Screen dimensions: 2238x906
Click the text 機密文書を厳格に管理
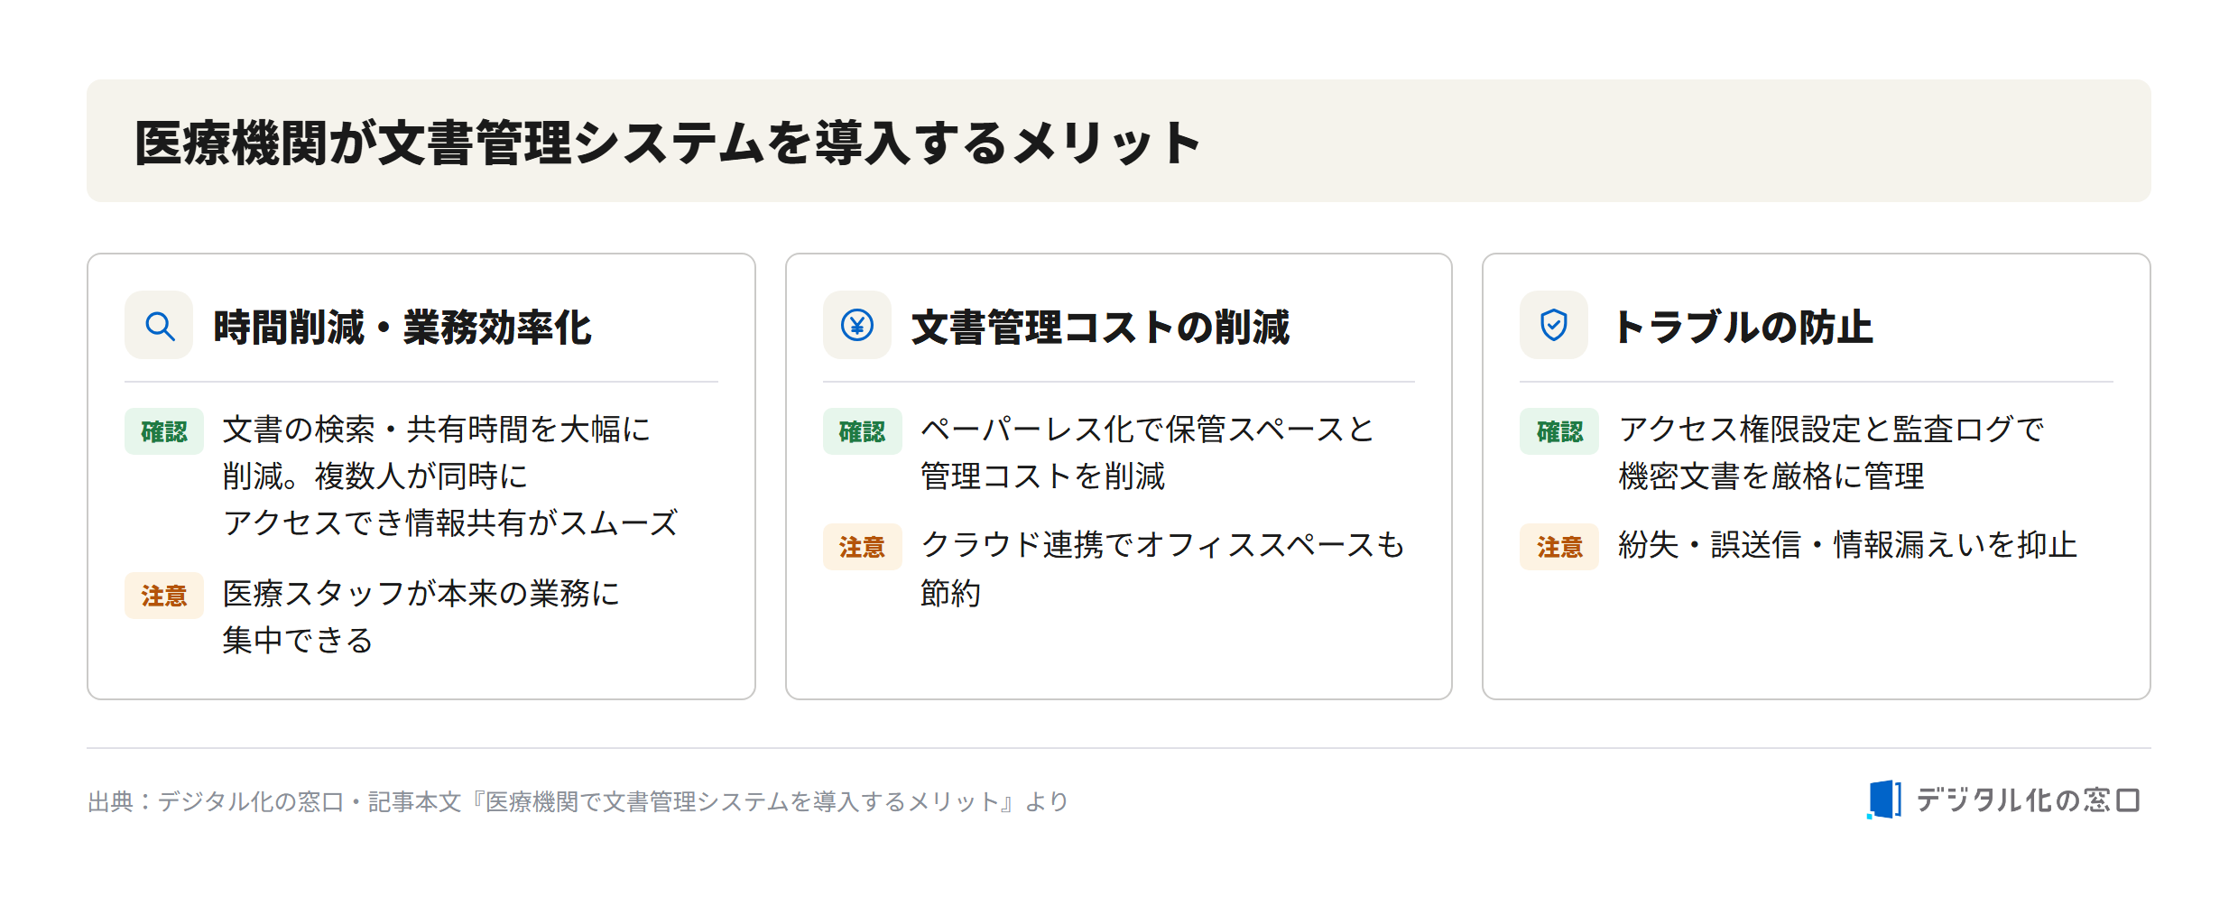pyautogui.click(x=1771, y=476)
